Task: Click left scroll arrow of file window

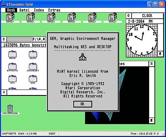Action: tap(4, 92)
